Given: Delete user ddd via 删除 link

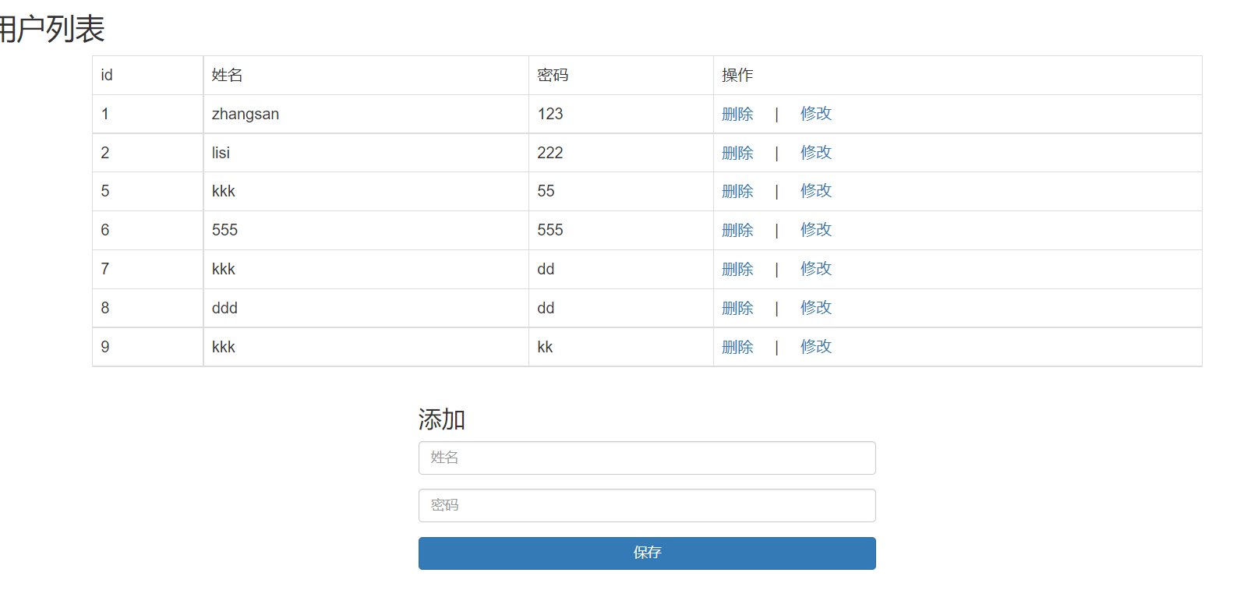Looking at the screenshot, I should point(737,308).
